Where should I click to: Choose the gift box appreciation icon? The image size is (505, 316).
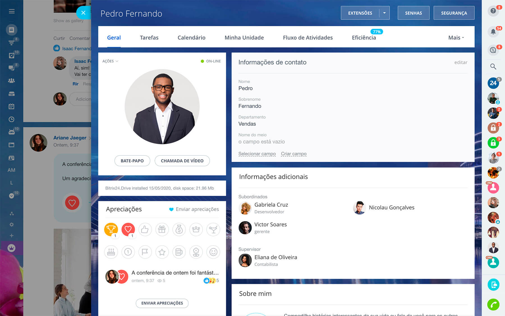[162, 229]
